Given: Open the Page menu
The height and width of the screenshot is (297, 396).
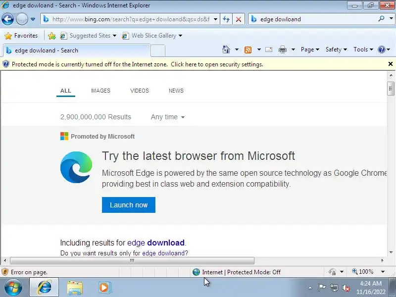Looking at the screenshot, I should click(310, 49).
